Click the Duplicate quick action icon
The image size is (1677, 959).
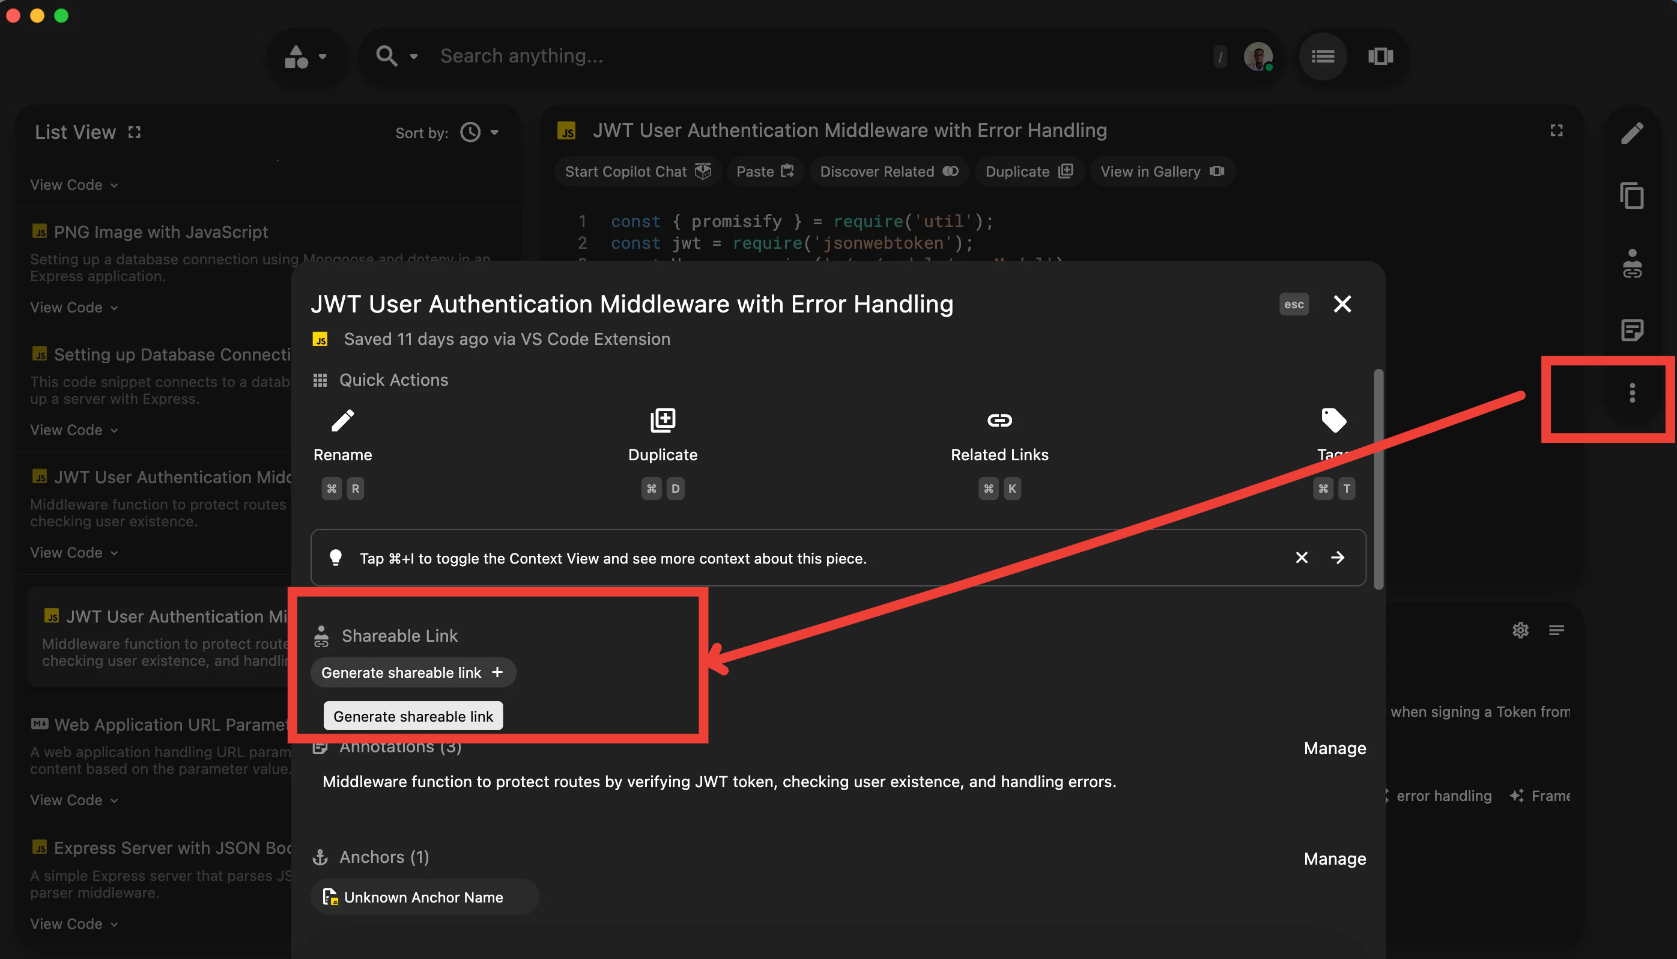663,420
